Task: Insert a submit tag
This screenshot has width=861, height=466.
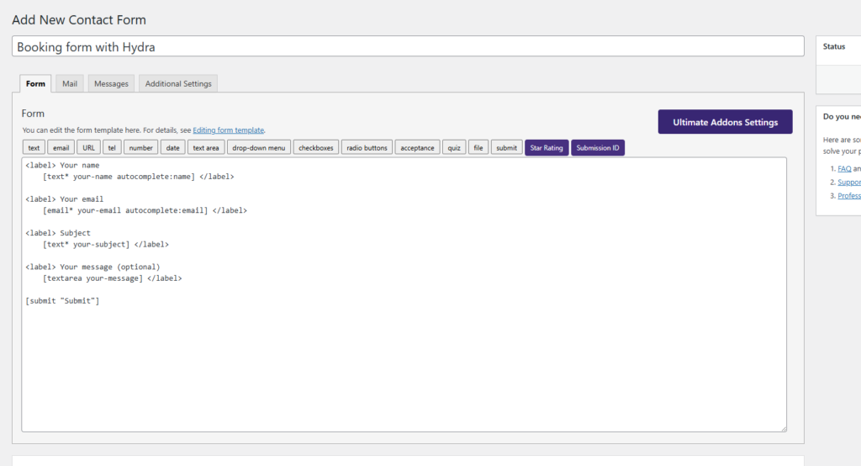Action: tap(506, 148)
